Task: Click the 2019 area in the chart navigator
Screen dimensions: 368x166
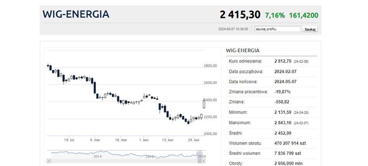Action: point(149,156)
